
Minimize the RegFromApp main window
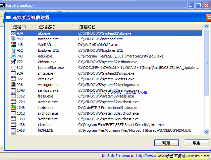coord(191,5)
